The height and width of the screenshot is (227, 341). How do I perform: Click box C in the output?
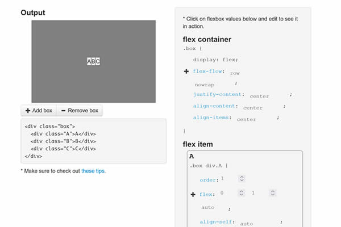(98, 61)
